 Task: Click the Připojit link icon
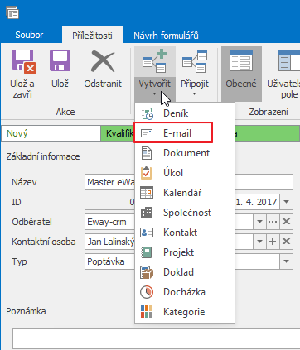tap(195, 61)
